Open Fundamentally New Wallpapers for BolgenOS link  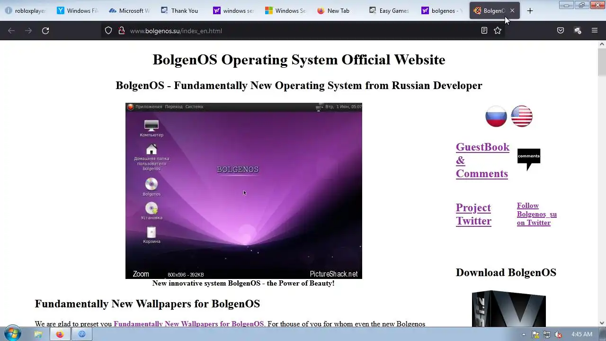[188, 324]
